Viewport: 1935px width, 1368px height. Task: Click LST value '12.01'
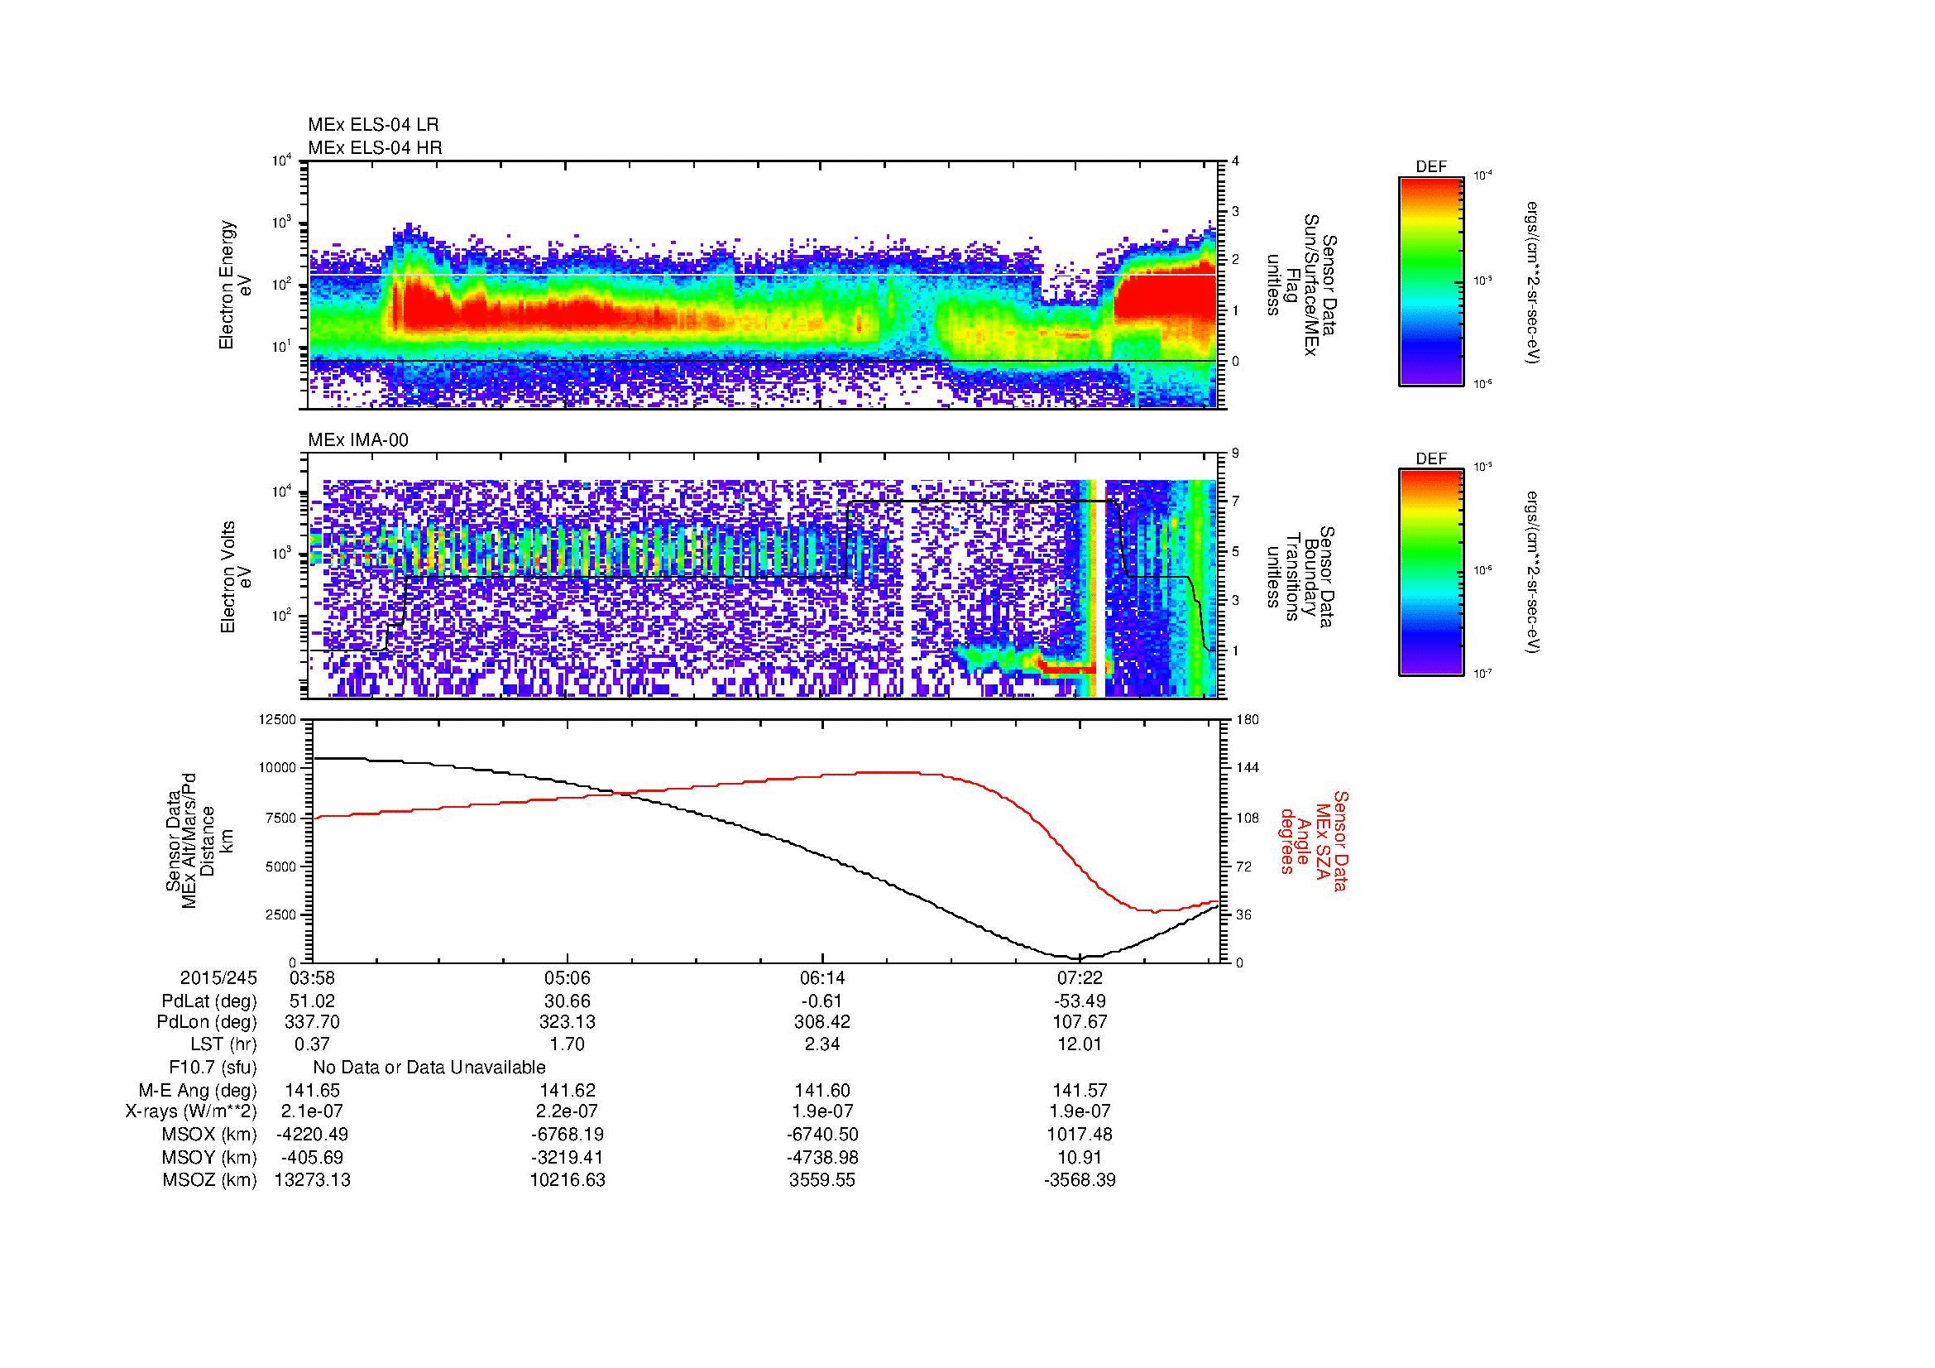(1080, 1044)
